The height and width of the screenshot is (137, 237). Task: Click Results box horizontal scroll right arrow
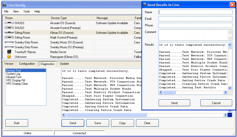pyautogui.click(x=225, y=92)
